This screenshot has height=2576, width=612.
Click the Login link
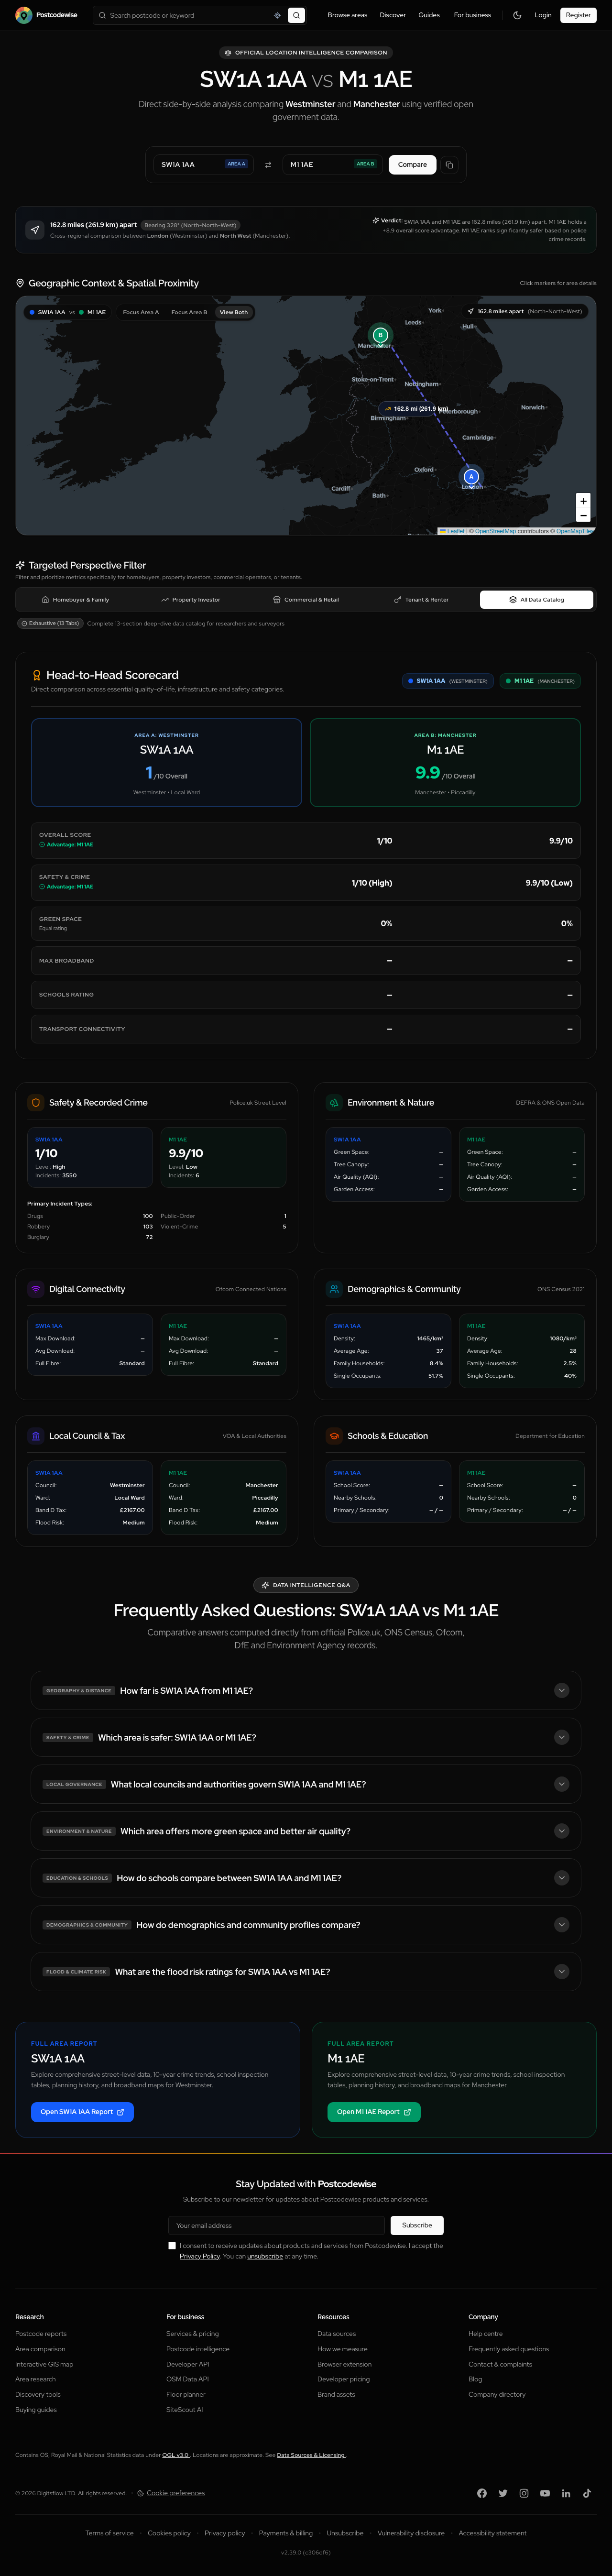(543, 15)
